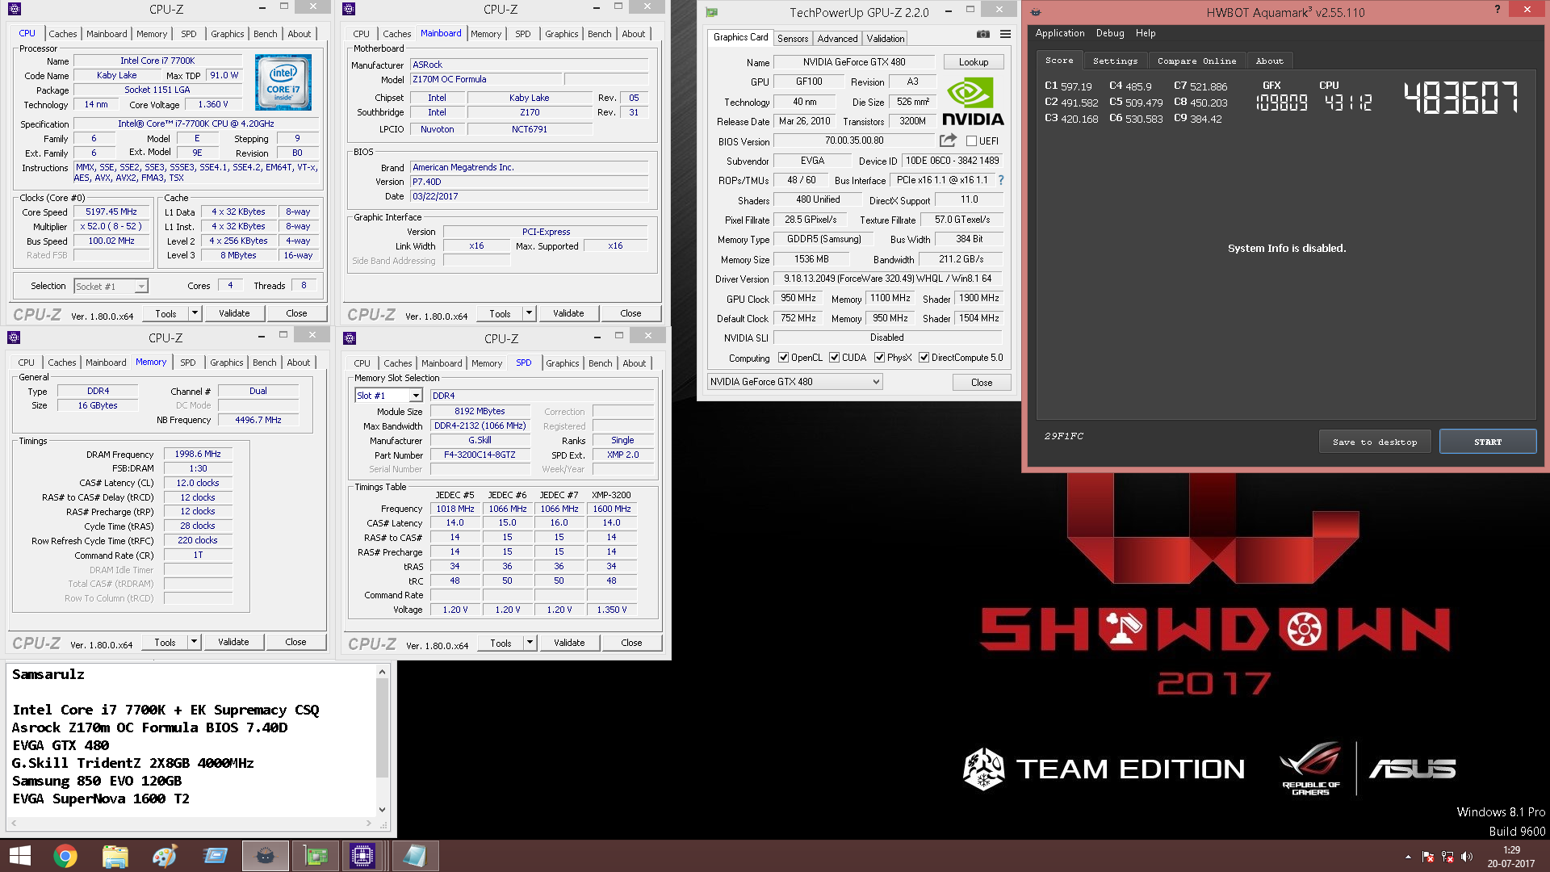Open the GPU-Z hamburger menu icon
The image size is (1550, 872).
click(x=1005, y=34)
